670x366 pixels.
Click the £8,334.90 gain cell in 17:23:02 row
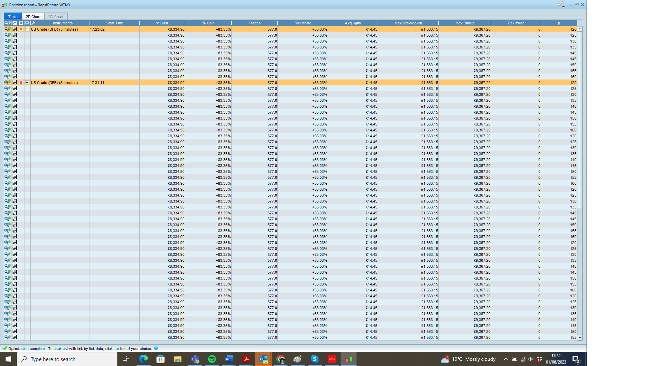point(162,29)
